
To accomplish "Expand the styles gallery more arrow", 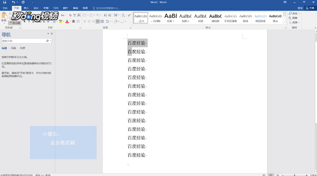I will (284, 22).
